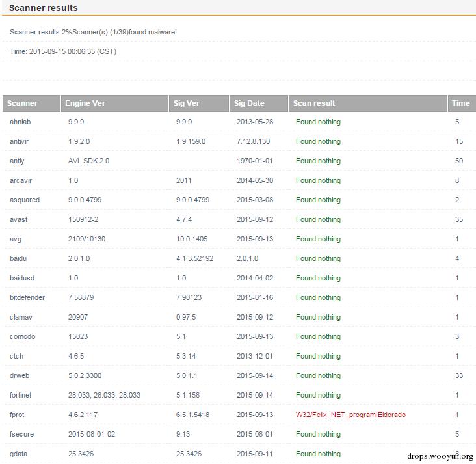
Task: Click the avast scanner name
Action: [x=19, y=219]
